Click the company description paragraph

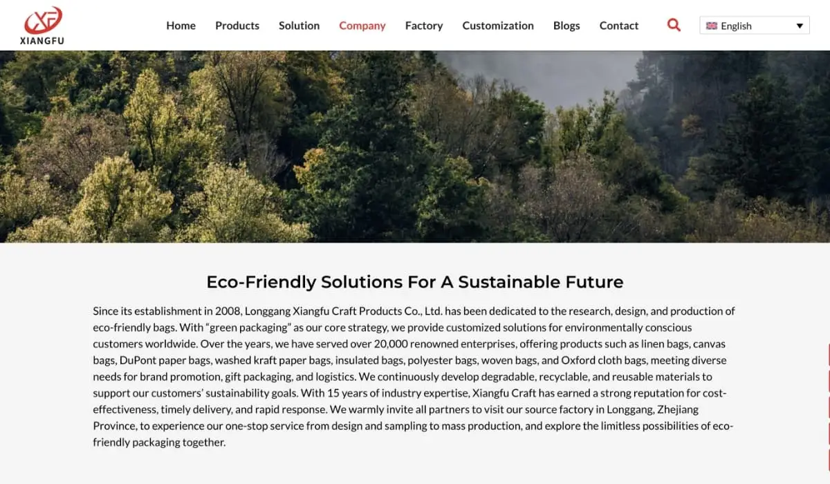point(415,376)
